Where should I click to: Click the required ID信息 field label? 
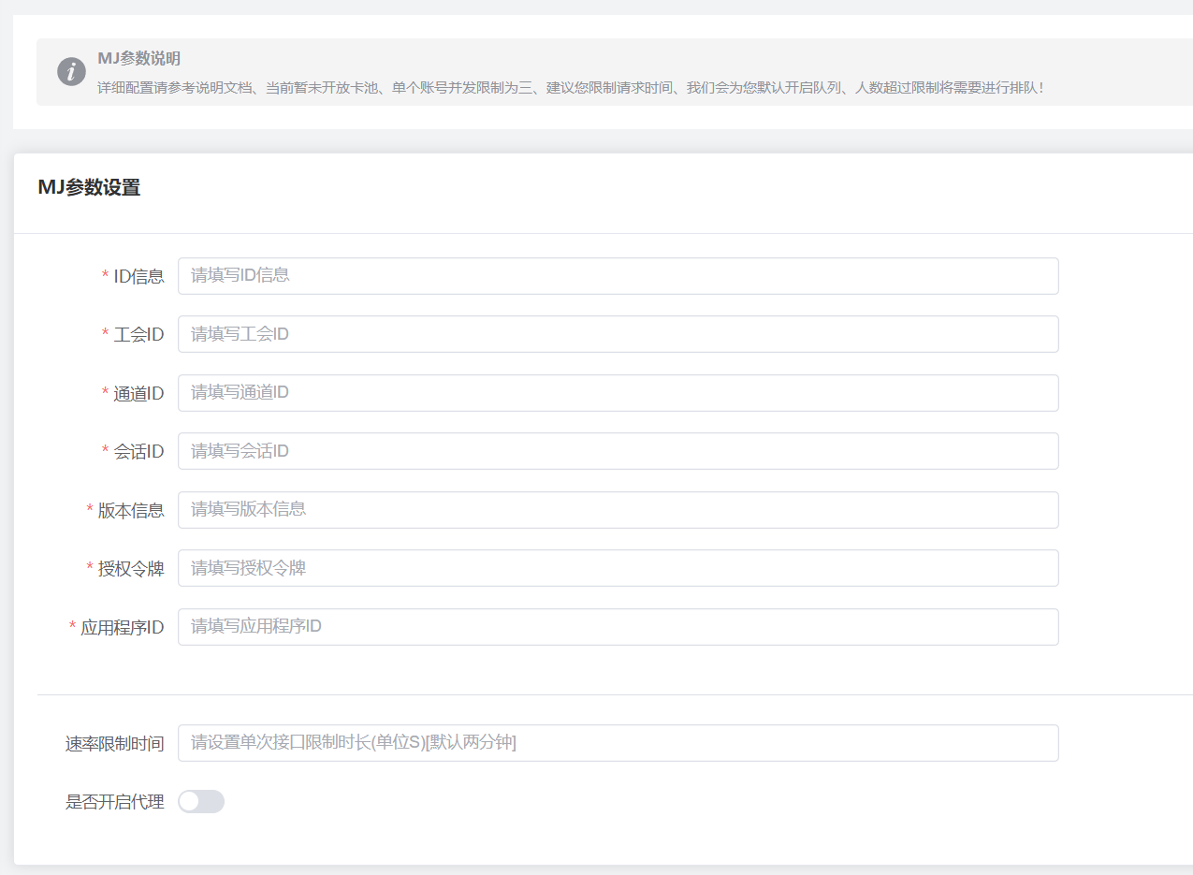(x=138, y=276)
